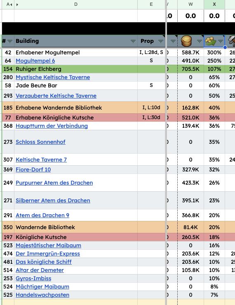Click percentage cell 250%
Screen dimensions: 235x305
coord(214,61)
